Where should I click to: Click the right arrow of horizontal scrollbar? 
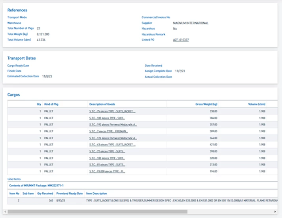pyautogui.click(x=275, y=212)
